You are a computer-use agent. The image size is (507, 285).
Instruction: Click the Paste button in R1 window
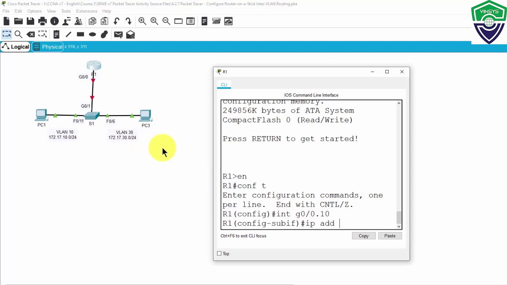click(390, 236)
